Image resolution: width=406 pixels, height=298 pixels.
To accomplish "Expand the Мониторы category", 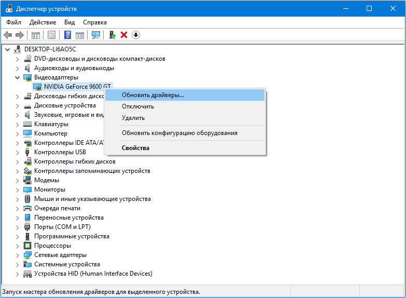I will tap(17, 189).
